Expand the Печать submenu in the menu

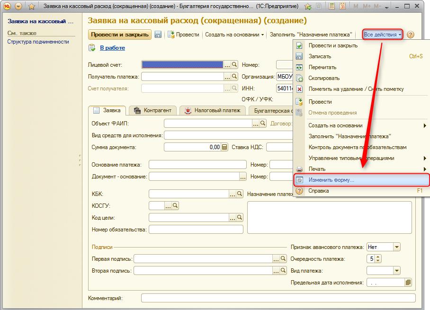361,169
